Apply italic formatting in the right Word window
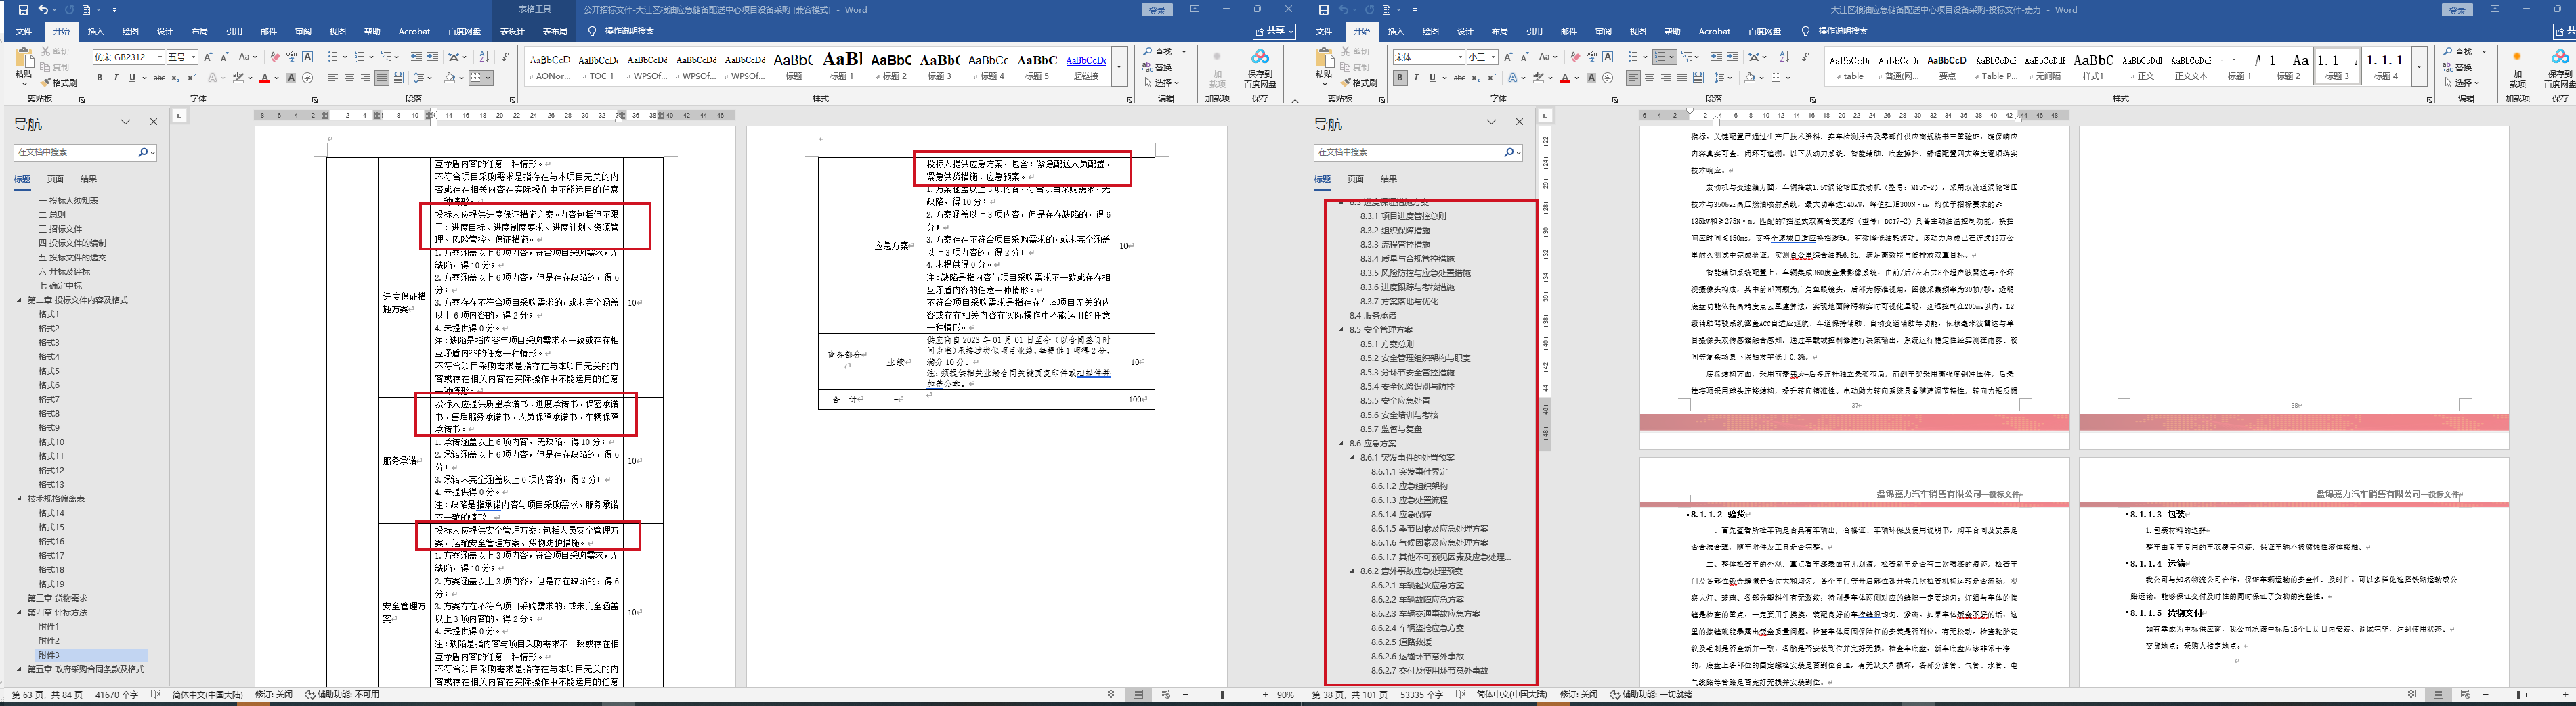The image size is (2576, 706). point(1415,78)
